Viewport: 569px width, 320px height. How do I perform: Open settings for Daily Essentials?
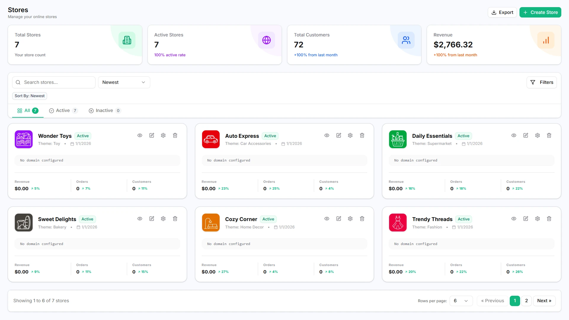pos(538,135)
